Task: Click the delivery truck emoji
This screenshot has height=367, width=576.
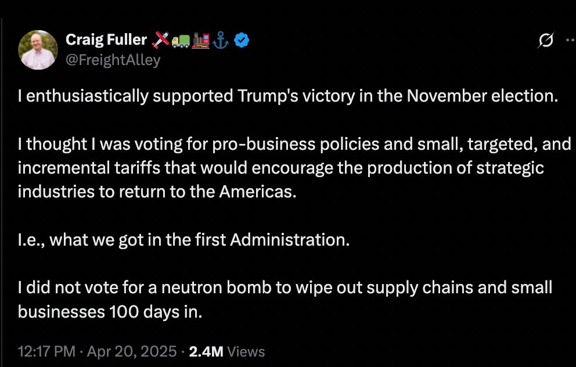Action: point(180,39)
